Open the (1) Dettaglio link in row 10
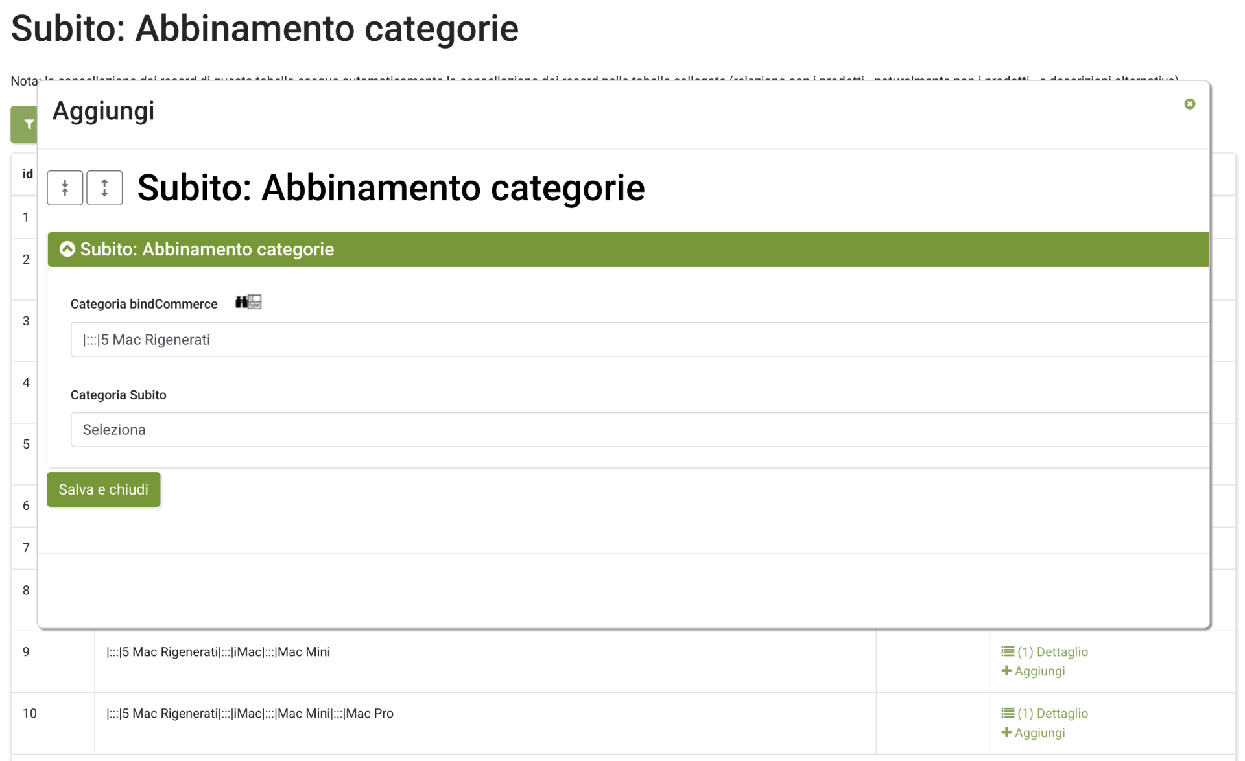The height and width of the screenshot is (761, 1245). tap(1052, 713)
